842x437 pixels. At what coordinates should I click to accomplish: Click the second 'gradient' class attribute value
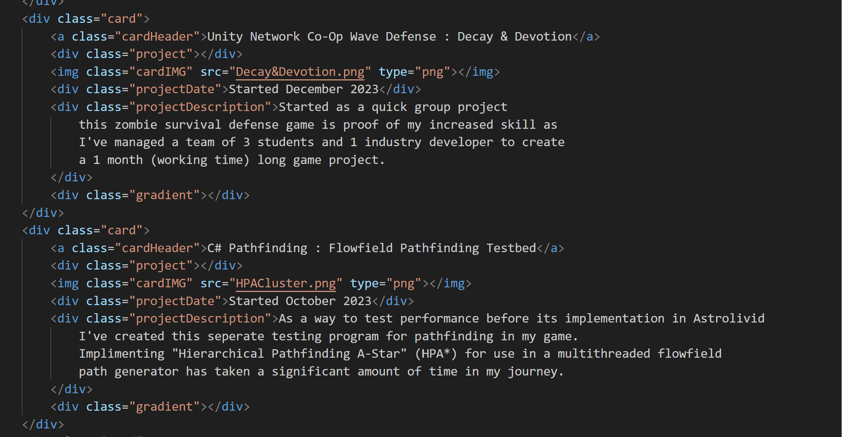[164, 406]
